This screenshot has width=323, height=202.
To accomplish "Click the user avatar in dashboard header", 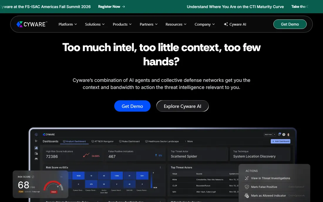I will click(288, 134).
